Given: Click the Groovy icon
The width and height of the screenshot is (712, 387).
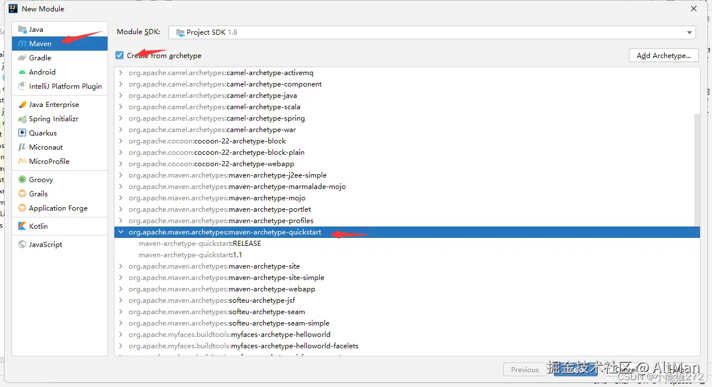Looking at the screenshot, I should click(x=22, y=180).
